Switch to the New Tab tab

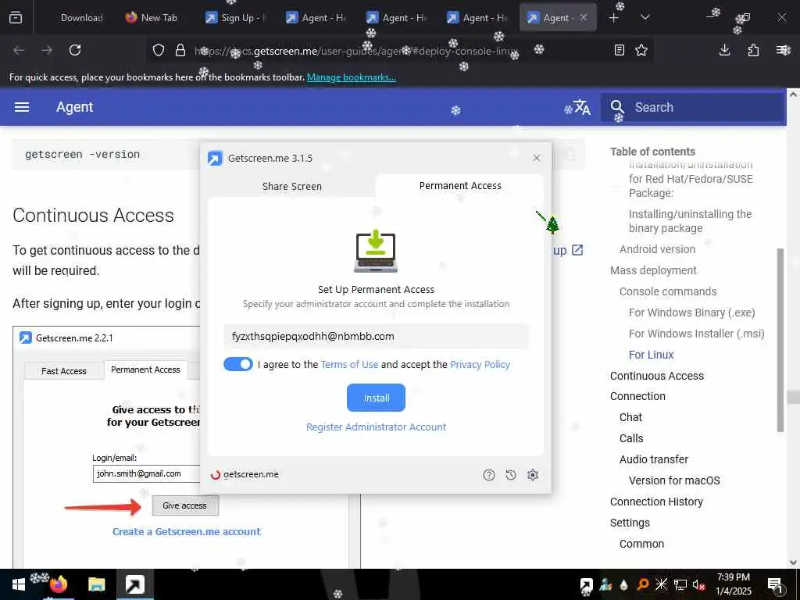coord(152,17)
